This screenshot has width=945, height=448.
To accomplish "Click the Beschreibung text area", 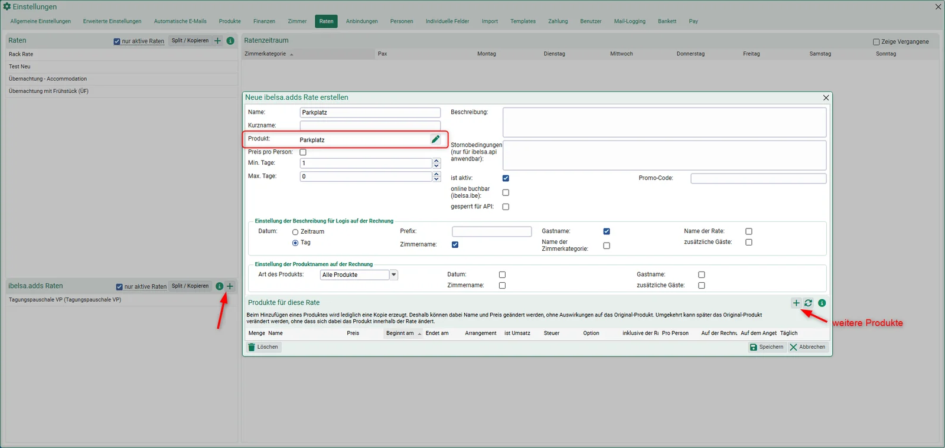I will (x=664, y=122).
